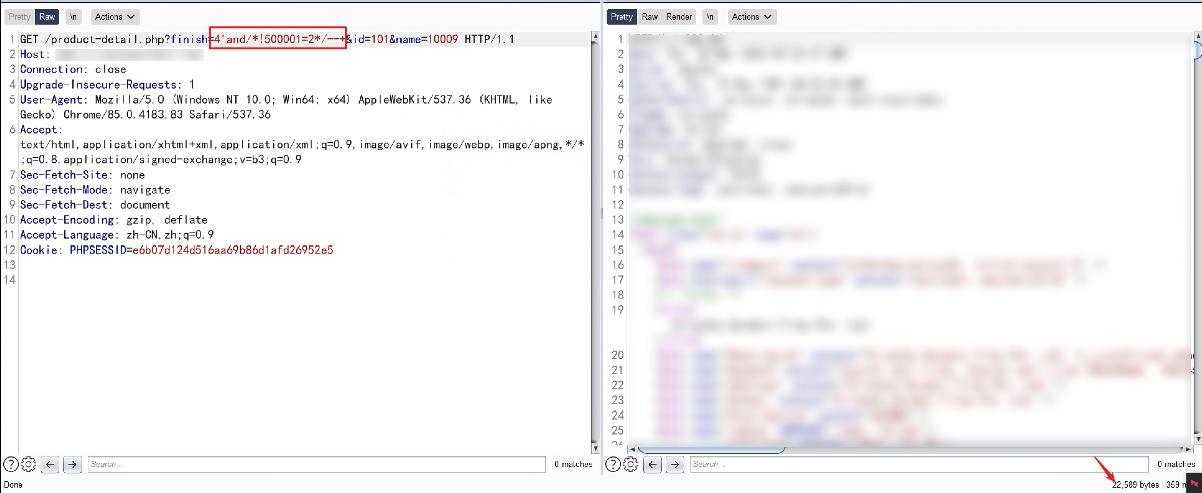
Task: Go to next match in response panel
Action: click(x=675, y=464)
